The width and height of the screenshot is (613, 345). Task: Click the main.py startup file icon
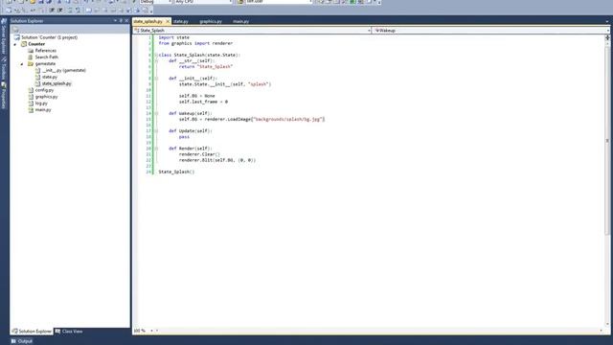[x=31, y=110]
